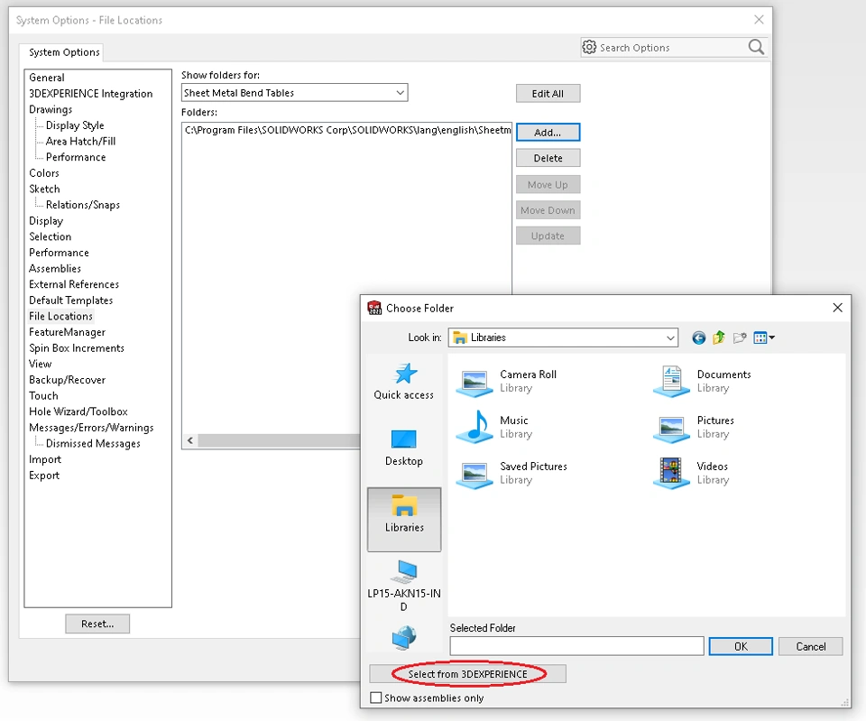Open the Show folders for dropdown
This screenshot has height=721, width=866.
[x=294, y=93]
